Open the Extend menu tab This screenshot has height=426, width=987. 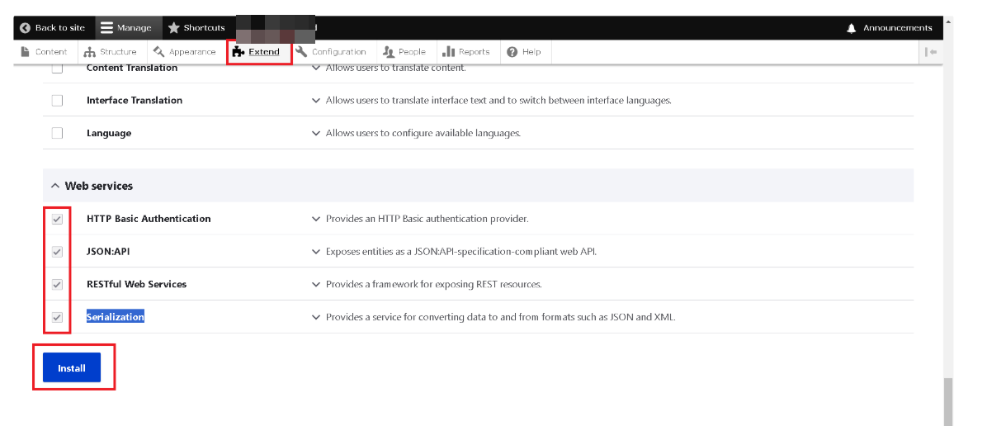[x=258, y=52]
